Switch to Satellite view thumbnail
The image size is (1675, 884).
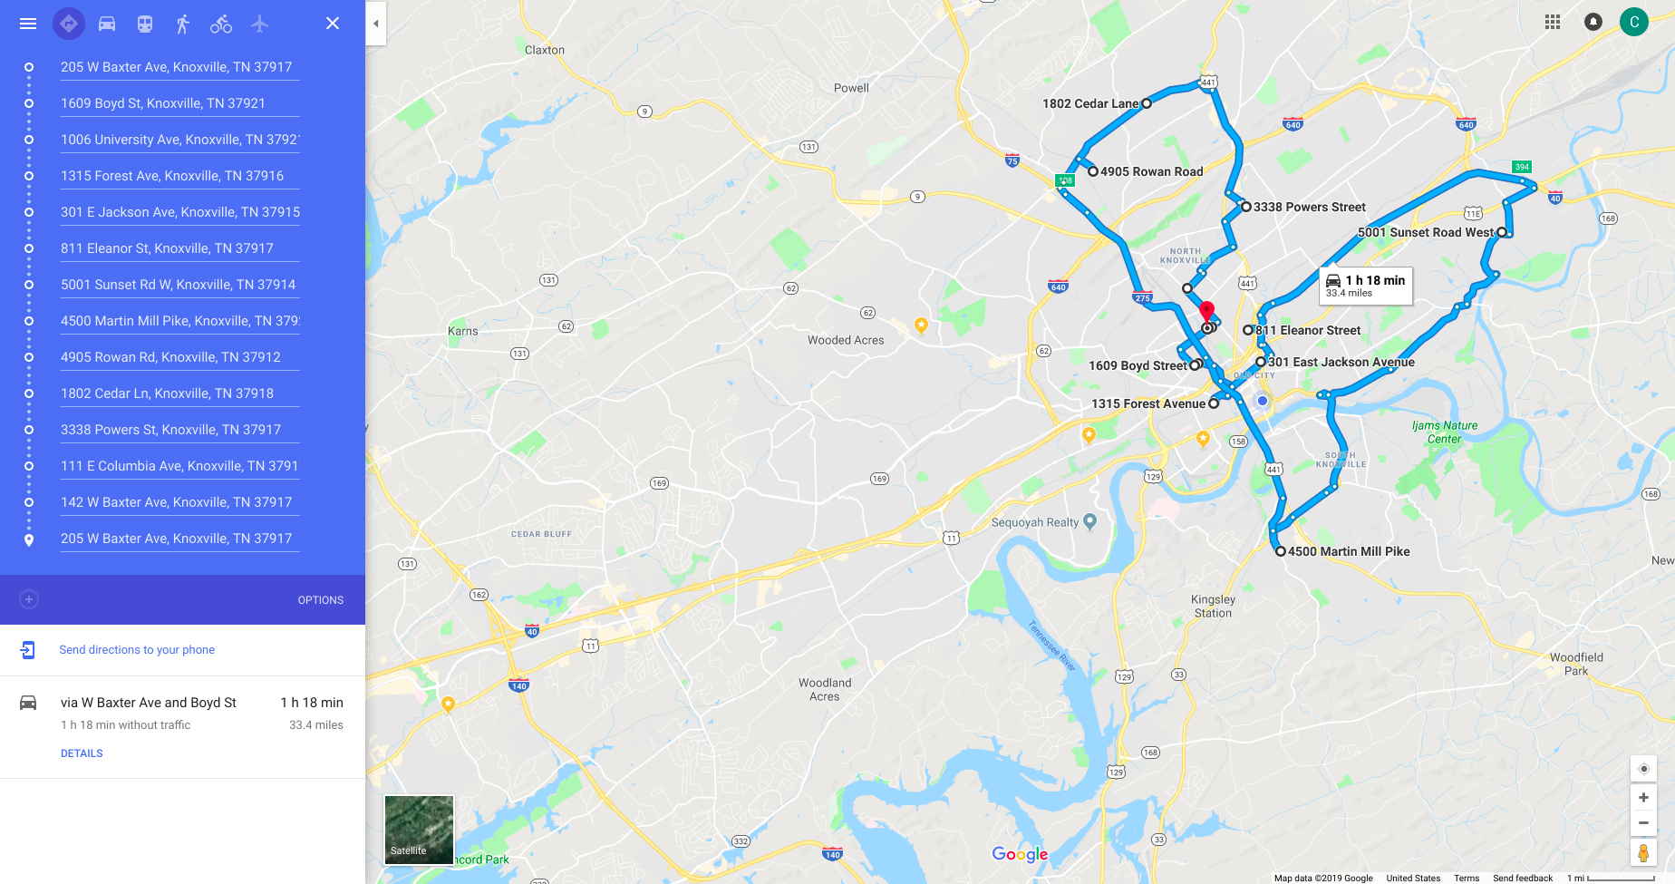[419, 830]
